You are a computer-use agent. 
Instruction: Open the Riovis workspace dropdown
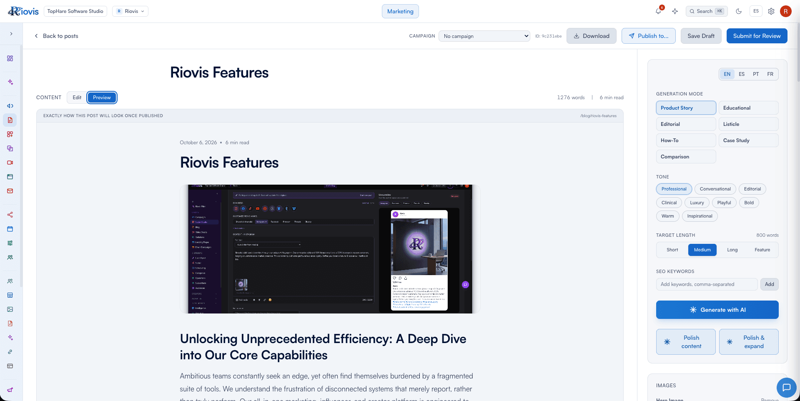[x=130, y=11]
